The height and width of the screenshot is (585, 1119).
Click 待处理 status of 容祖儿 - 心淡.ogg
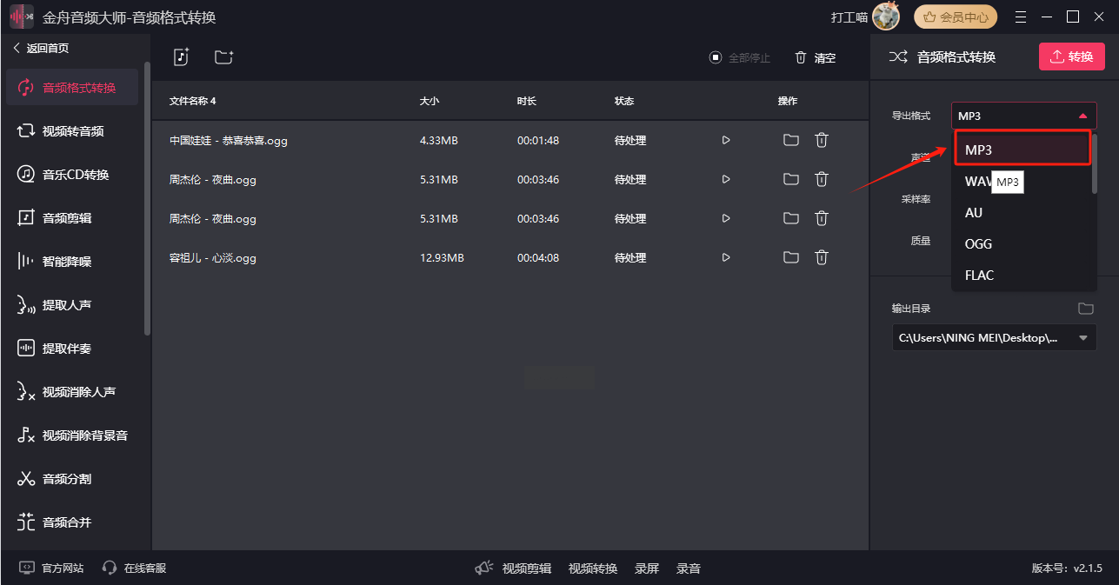click(x=630, y=257)
